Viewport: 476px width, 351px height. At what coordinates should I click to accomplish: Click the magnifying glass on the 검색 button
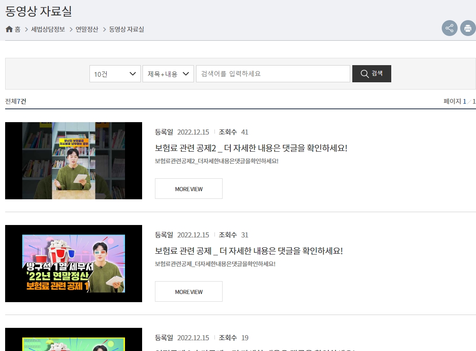coord(364,73)
